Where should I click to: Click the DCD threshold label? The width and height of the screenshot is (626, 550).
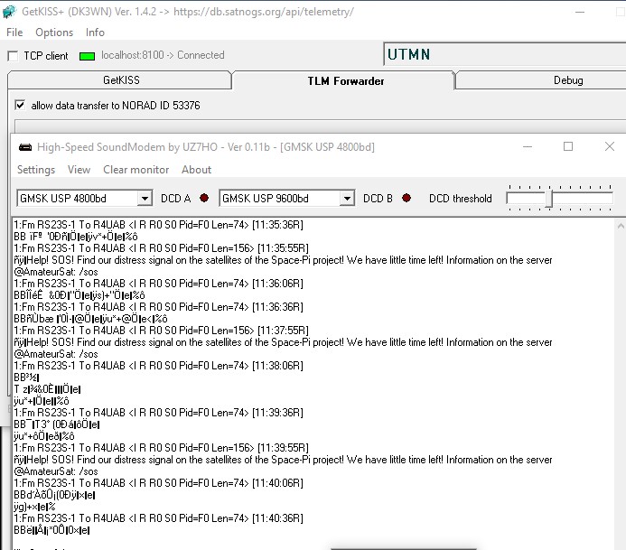[461, 199]
